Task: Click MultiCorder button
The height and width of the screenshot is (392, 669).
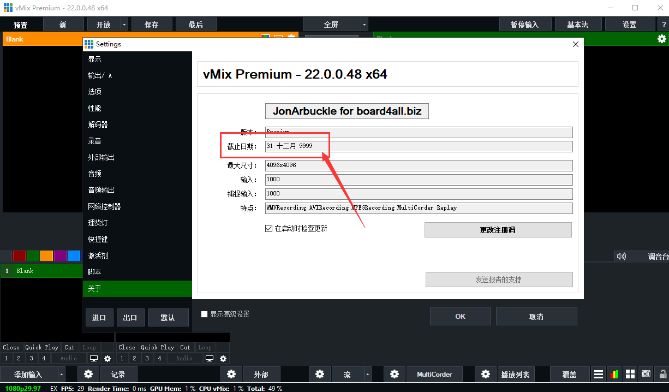Action: (x=434, y=375)
